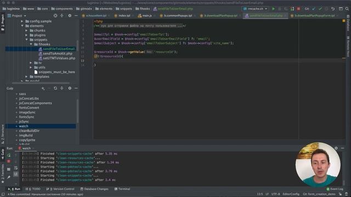Expand the utils folder
Screen dimensions: 351x197
click(x=31, y=67)
